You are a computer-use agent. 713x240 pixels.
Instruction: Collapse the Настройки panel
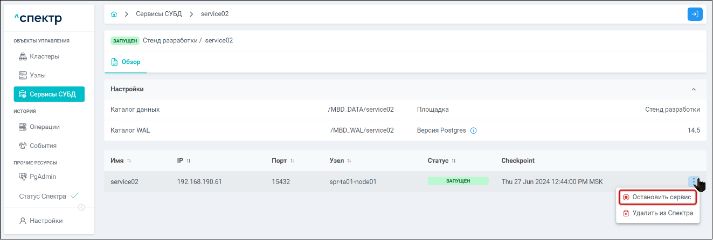coord(694,89)
